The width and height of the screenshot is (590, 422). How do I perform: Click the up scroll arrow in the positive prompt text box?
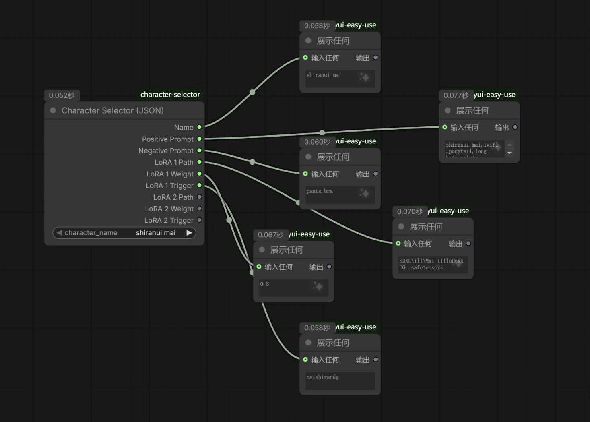pyautogui.click(x=510, y=145)
